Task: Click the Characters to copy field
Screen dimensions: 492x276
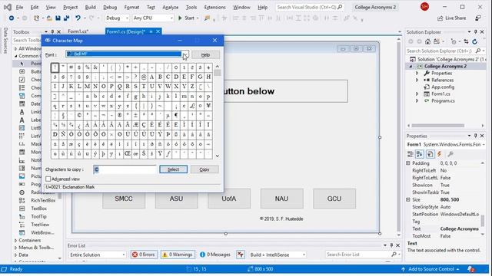Action: coord(125,169)
